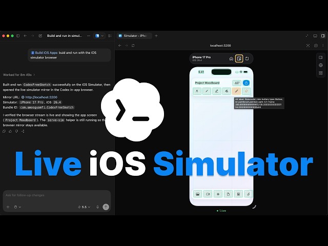Click the Project Moodboard title in app

click(207, 83)
